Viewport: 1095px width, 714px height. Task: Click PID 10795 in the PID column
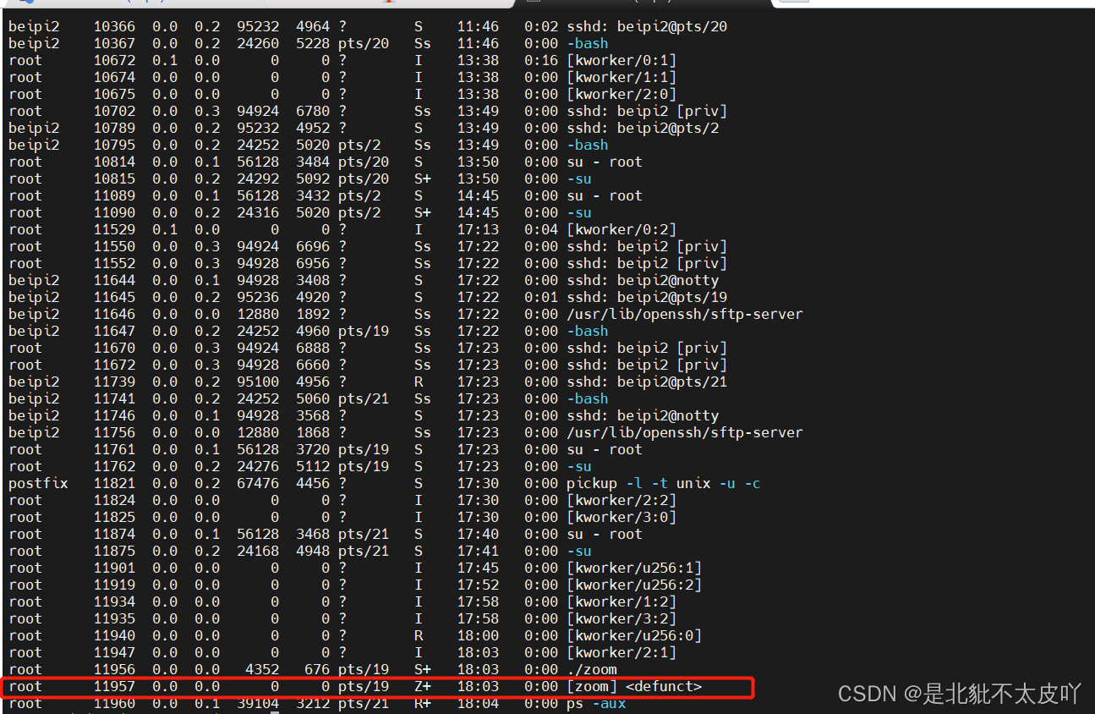coord(114,145)
